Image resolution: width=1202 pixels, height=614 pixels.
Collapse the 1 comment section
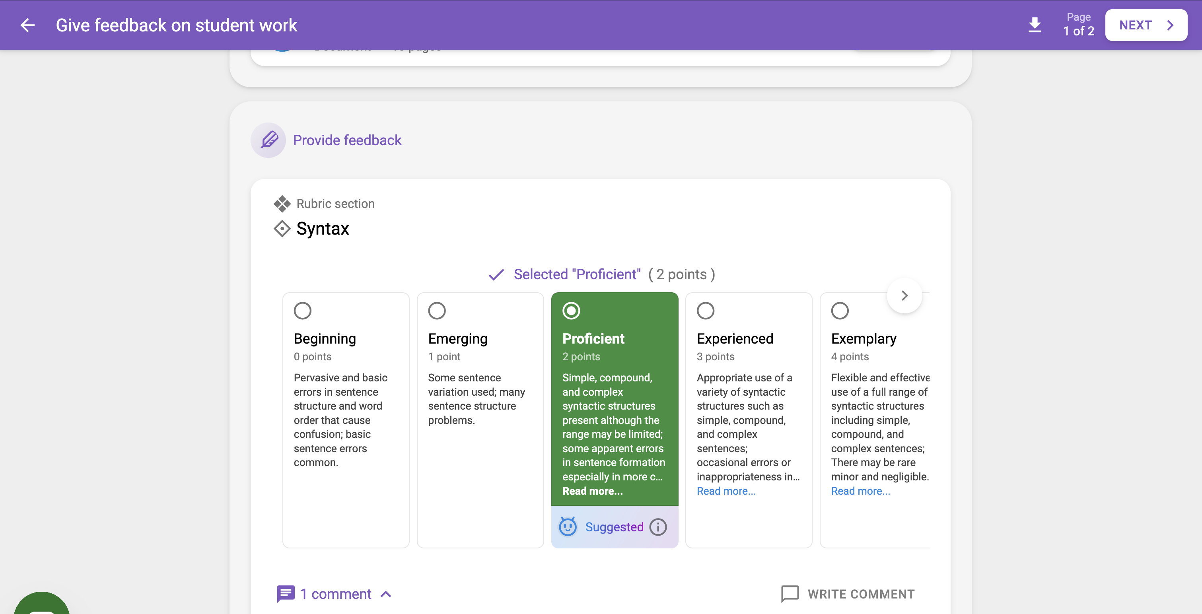(386, 594)
